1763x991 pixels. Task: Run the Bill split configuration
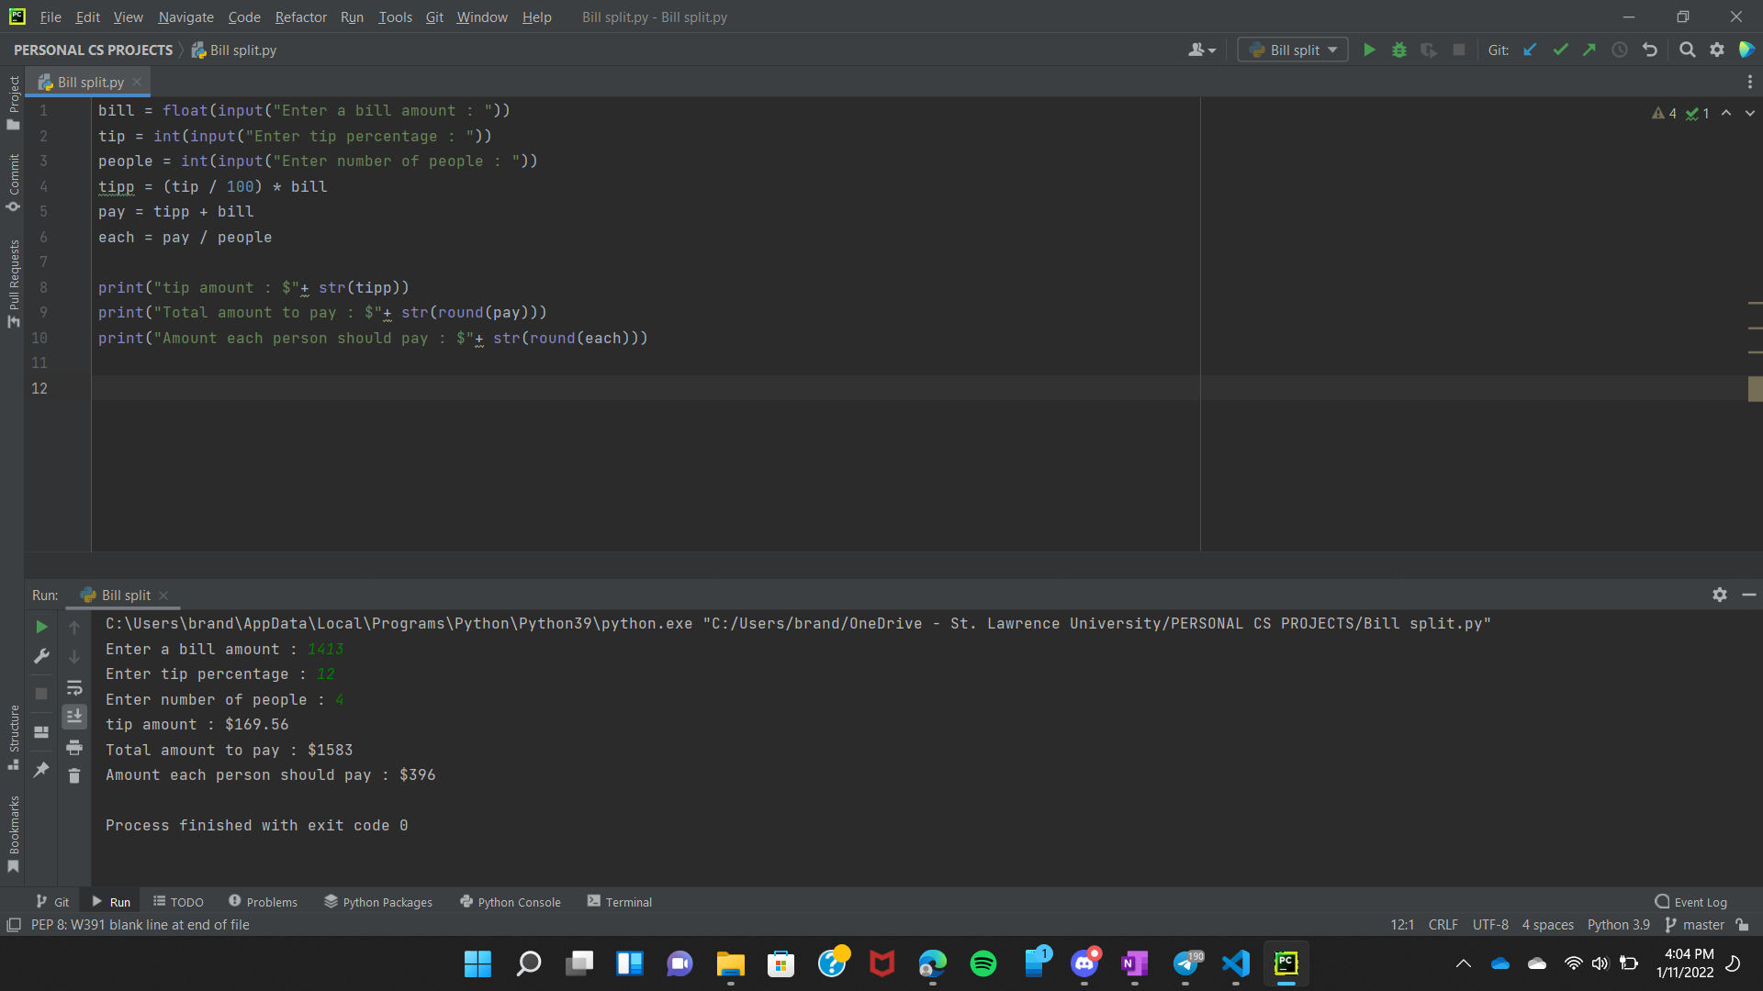tap(1369, 50)
